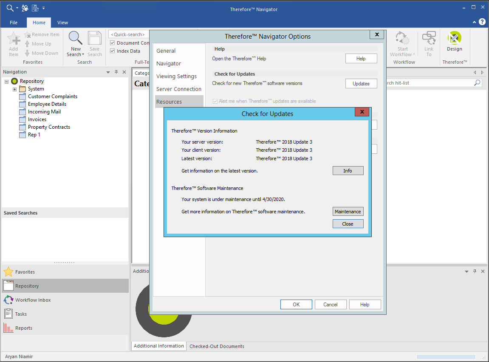Pin the Navigation pane
489x362 pixels.
116,72
